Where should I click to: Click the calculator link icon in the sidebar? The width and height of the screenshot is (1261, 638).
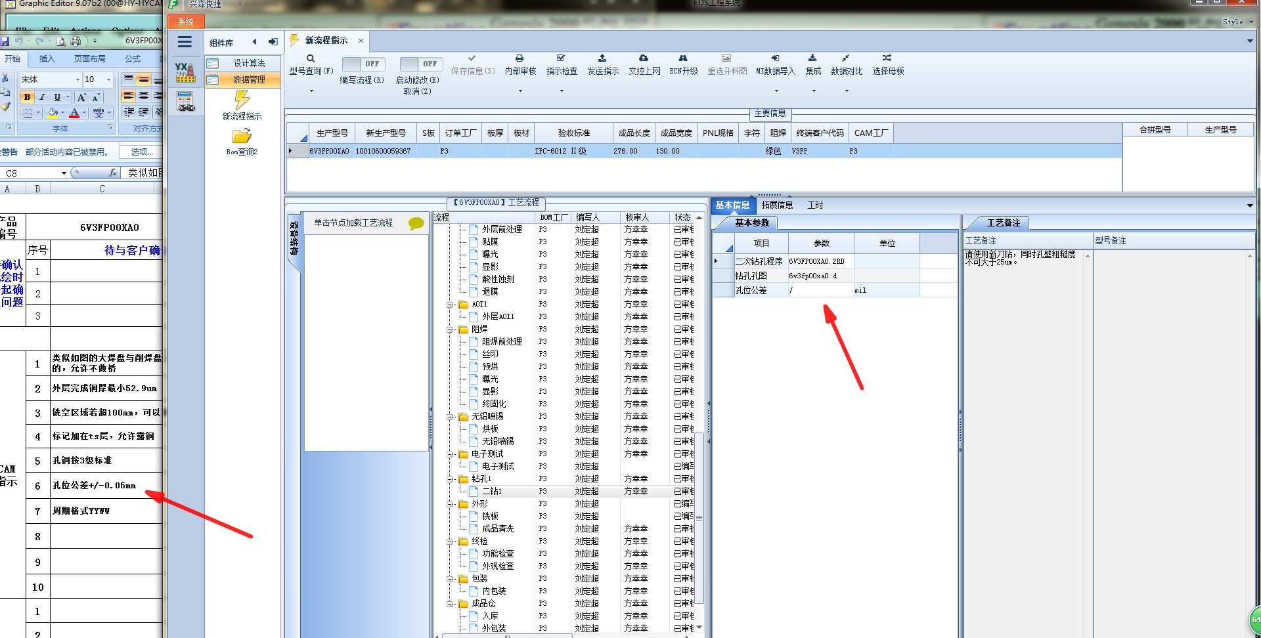tap(186, 102)
